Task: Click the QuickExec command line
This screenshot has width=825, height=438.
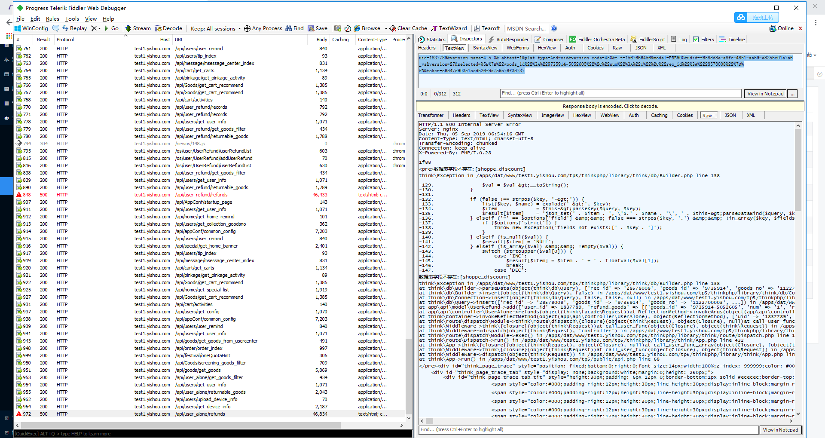Action: pos(213,434)
